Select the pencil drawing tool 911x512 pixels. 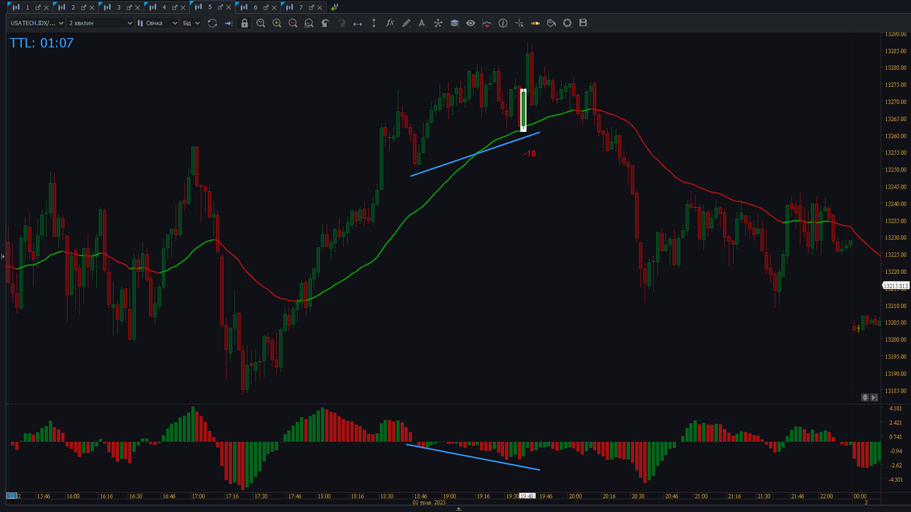(x=406, y=23)
